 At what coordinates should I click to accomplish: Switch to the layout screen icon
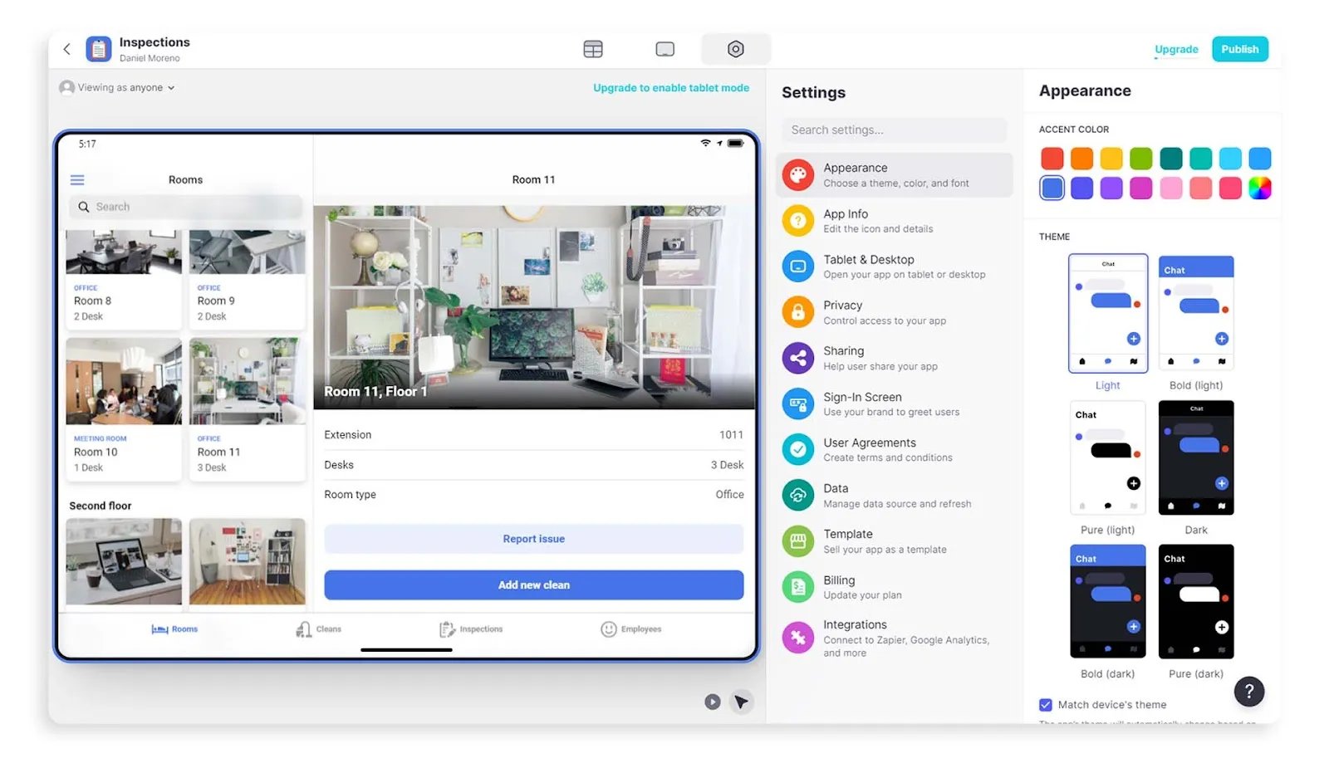point(664,49)
